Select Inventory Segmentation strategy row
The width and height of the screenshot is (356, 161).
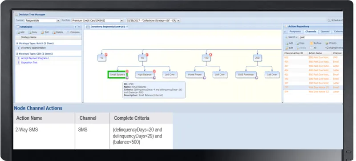coord(49,48)
